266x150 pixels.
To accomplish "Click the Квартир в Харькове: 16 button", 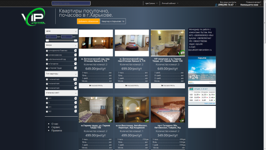I will (x=113, y=21).
